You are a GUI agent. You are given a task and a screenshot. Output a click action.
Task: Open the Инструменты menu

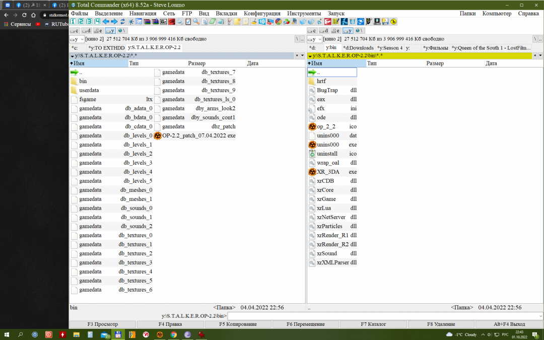[x=304, y=13]
